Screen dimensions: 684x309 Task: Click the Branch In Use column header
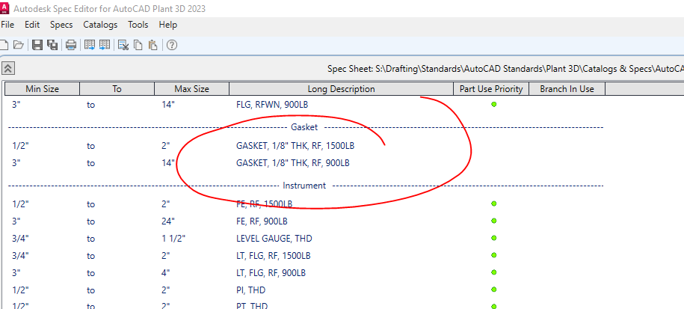point(567,89)
